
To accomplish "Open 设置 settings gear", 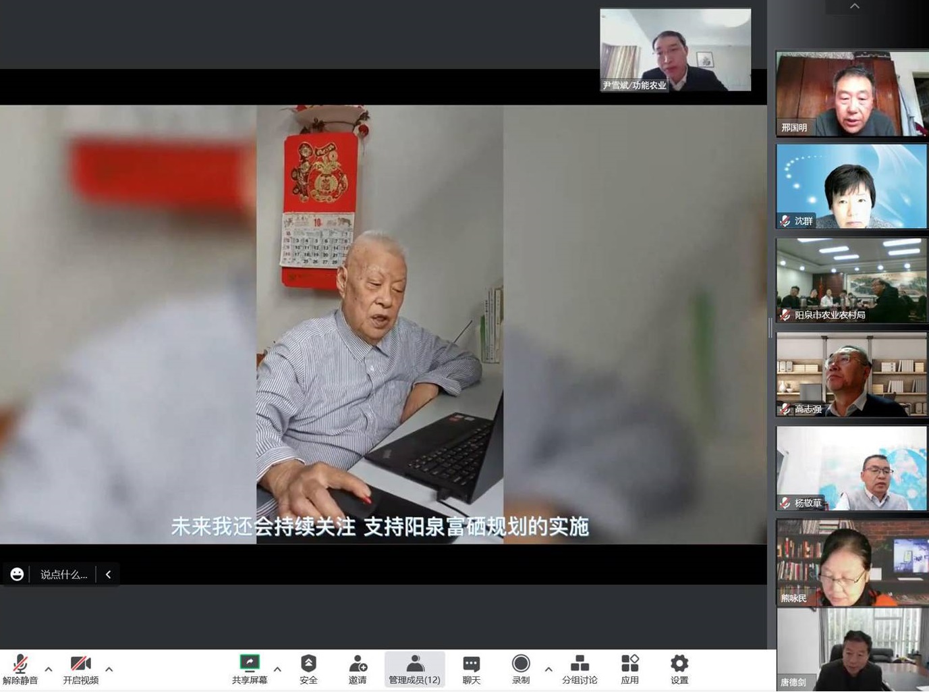I will tap(679, 664).
